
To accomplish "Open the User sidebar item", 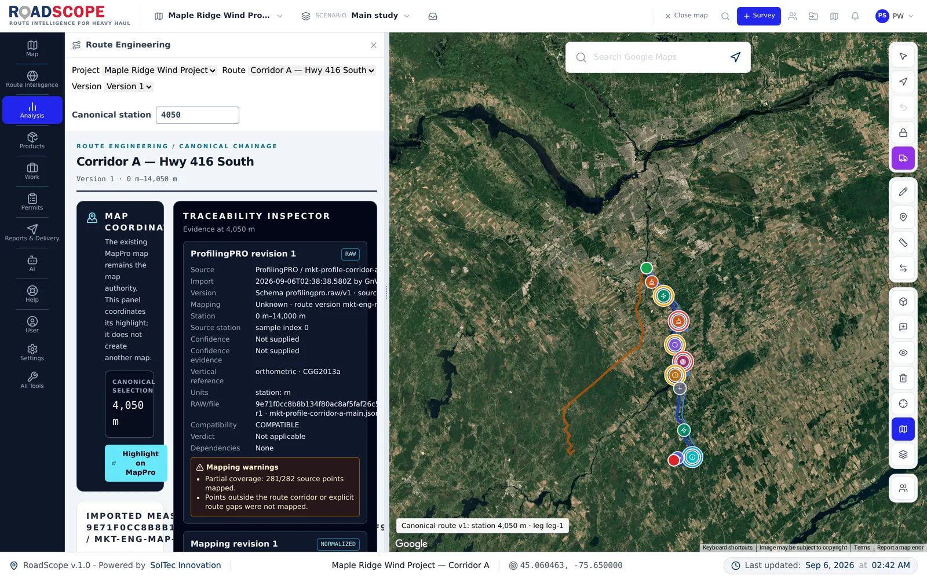I will click(32, 325).
